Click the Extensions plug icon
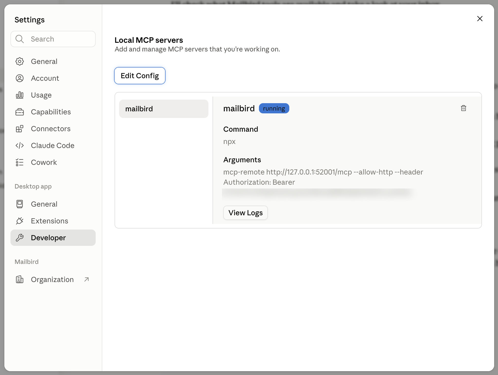The image size is (498, 375). [20, 221]
